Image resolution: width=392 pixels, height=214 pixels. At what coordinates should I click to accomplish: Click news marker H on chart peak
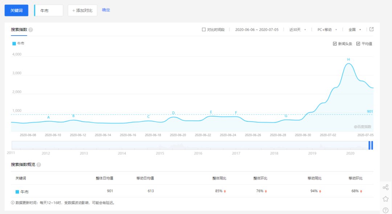348,60
